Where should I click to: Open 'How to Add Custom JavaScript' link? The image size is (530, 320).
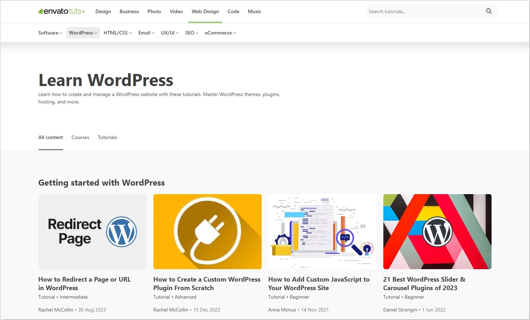(x=319, y=284)
